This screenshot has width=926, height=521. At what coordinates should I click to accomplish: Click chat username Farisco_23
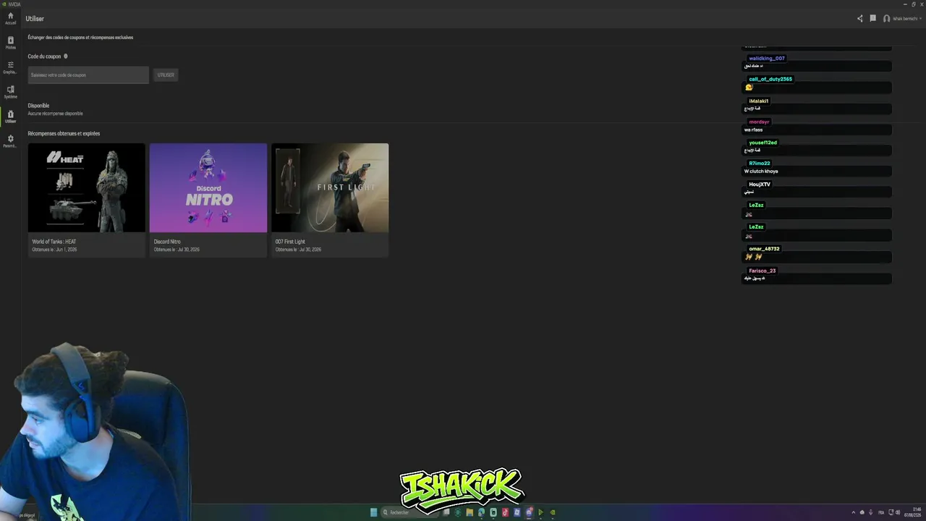coord(763,271)
